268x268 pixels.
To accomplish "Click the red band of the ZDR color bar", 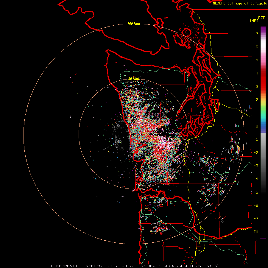I will pos(263,80).
